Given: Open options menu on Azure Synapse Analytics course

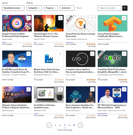Looking at the screenshot, I should click(x=92, y=89).
